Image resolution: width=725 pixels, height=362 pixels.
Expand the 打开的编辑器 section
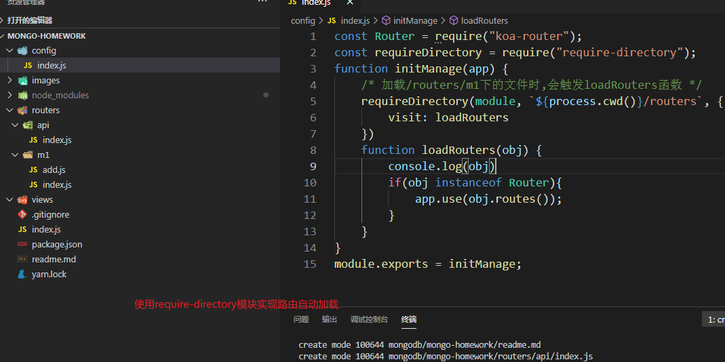click(x=30, y=20)
